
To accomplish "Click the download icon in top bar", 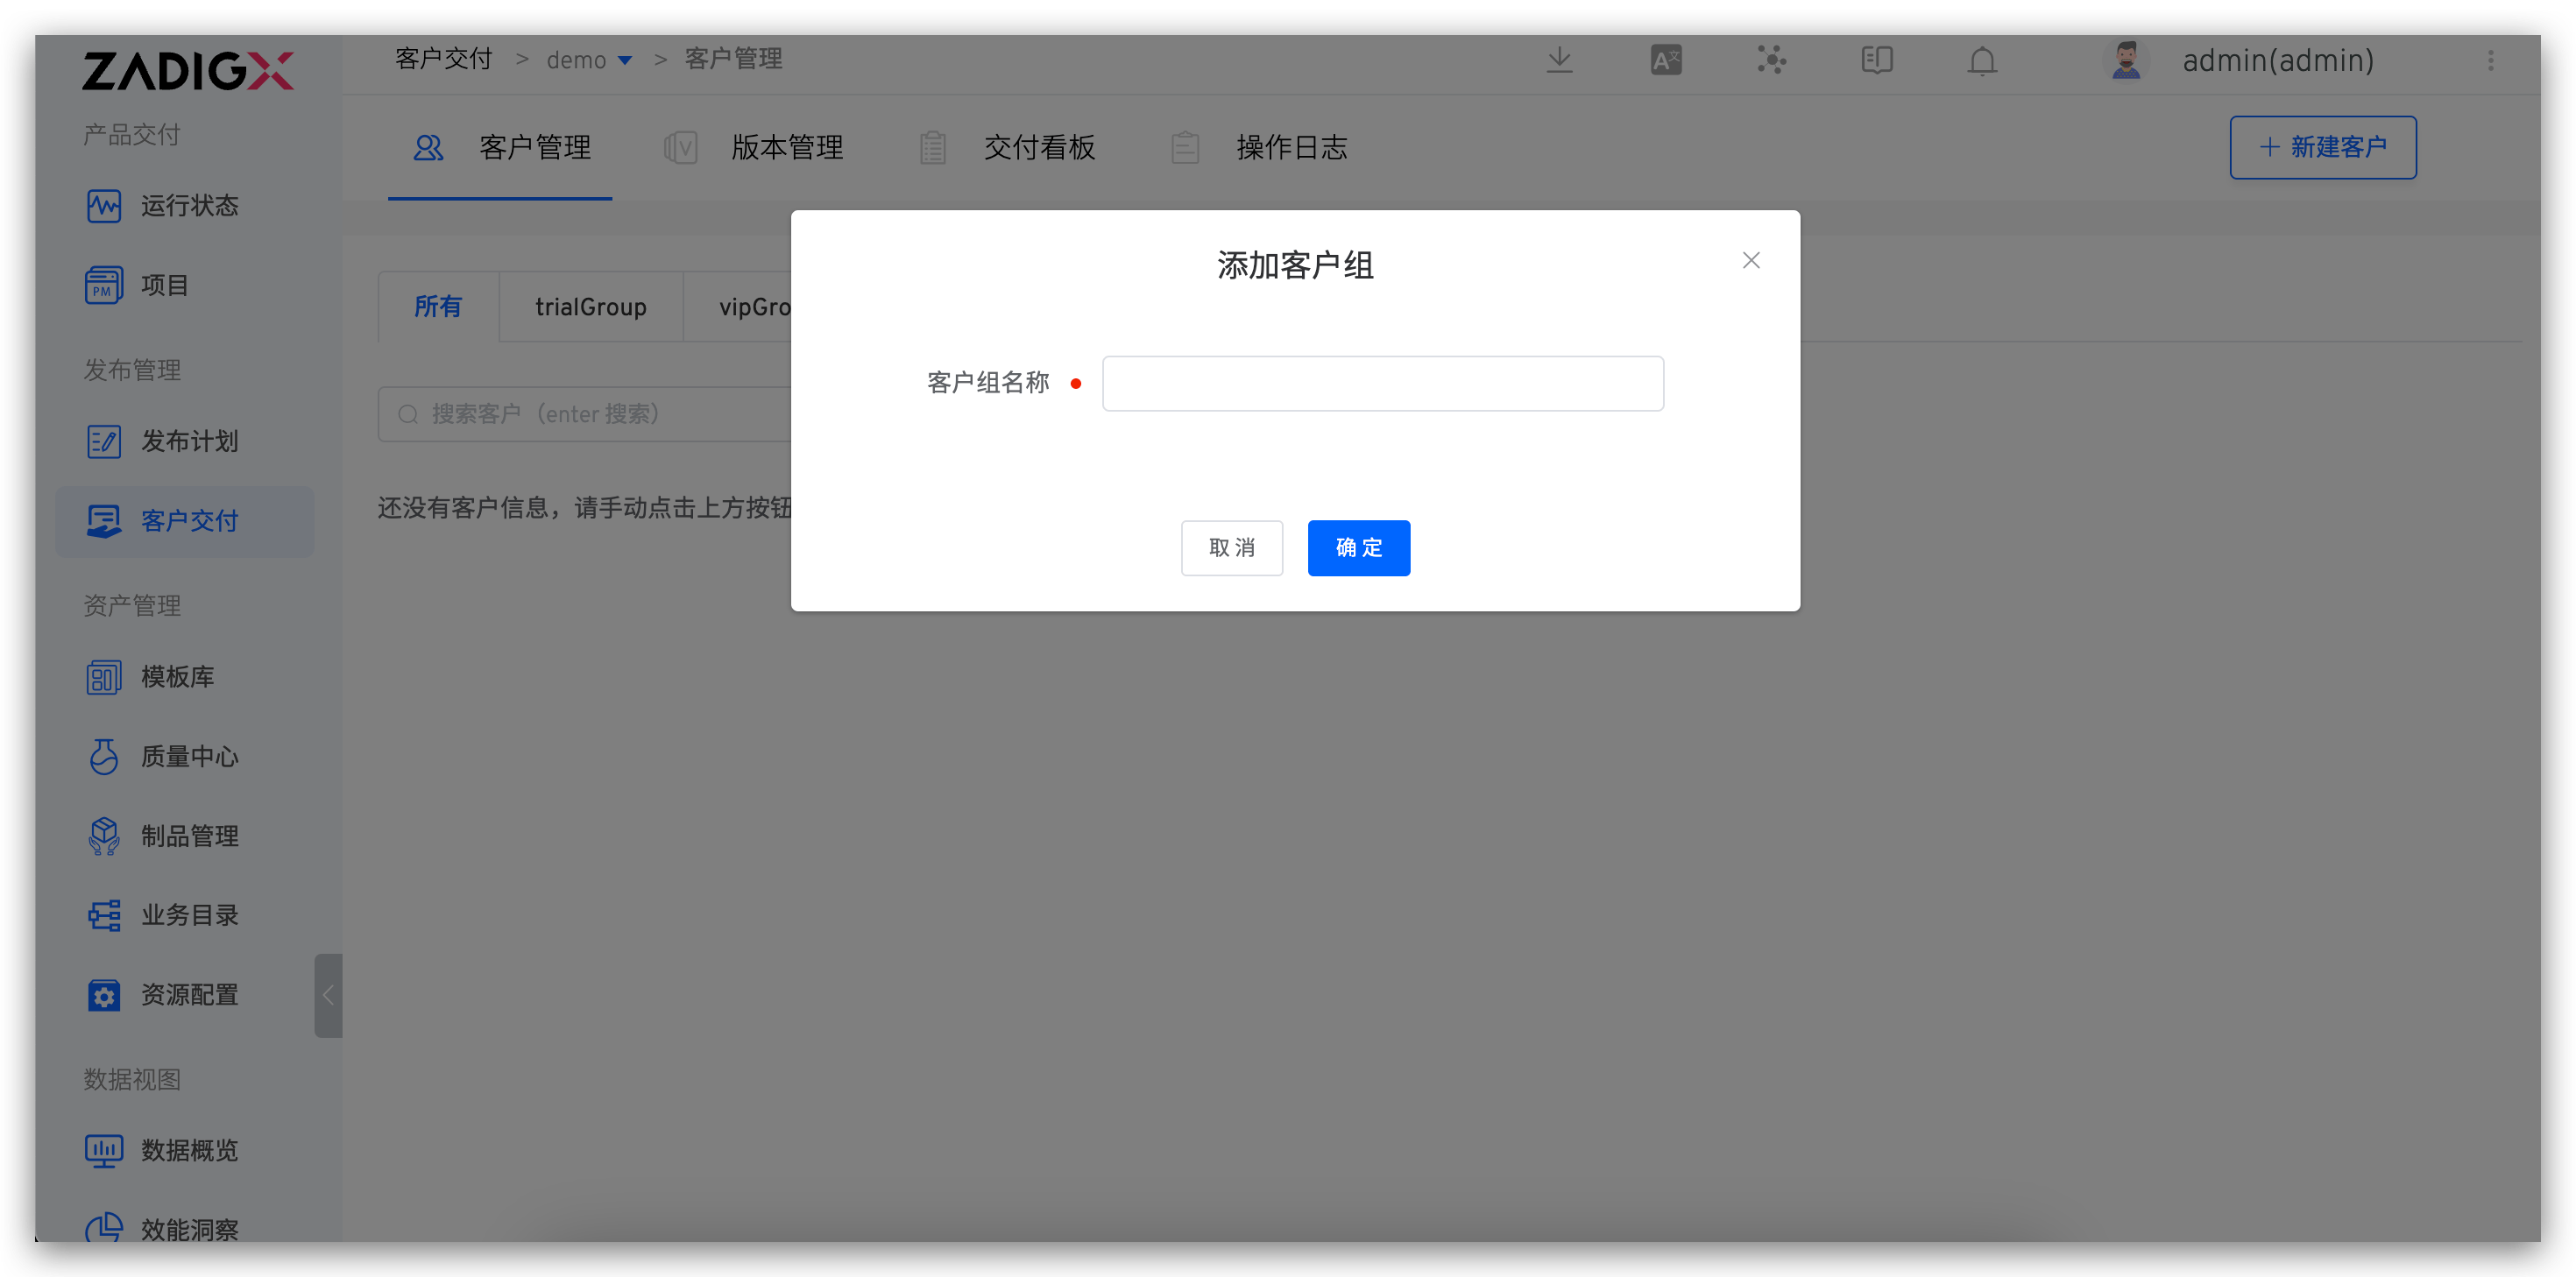I will point(1559,60).
